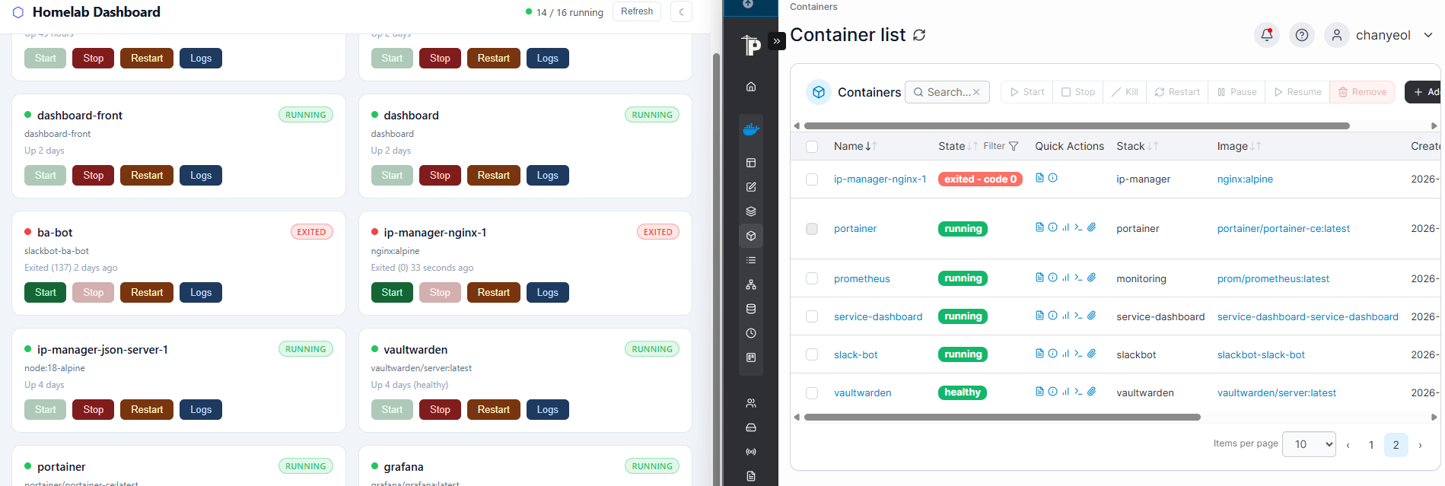This screenshot has width=1445, height=486.
Task: Expand the Portainer sidebar with chevron button
Action: pyautogui.click(x=776, y=41)
